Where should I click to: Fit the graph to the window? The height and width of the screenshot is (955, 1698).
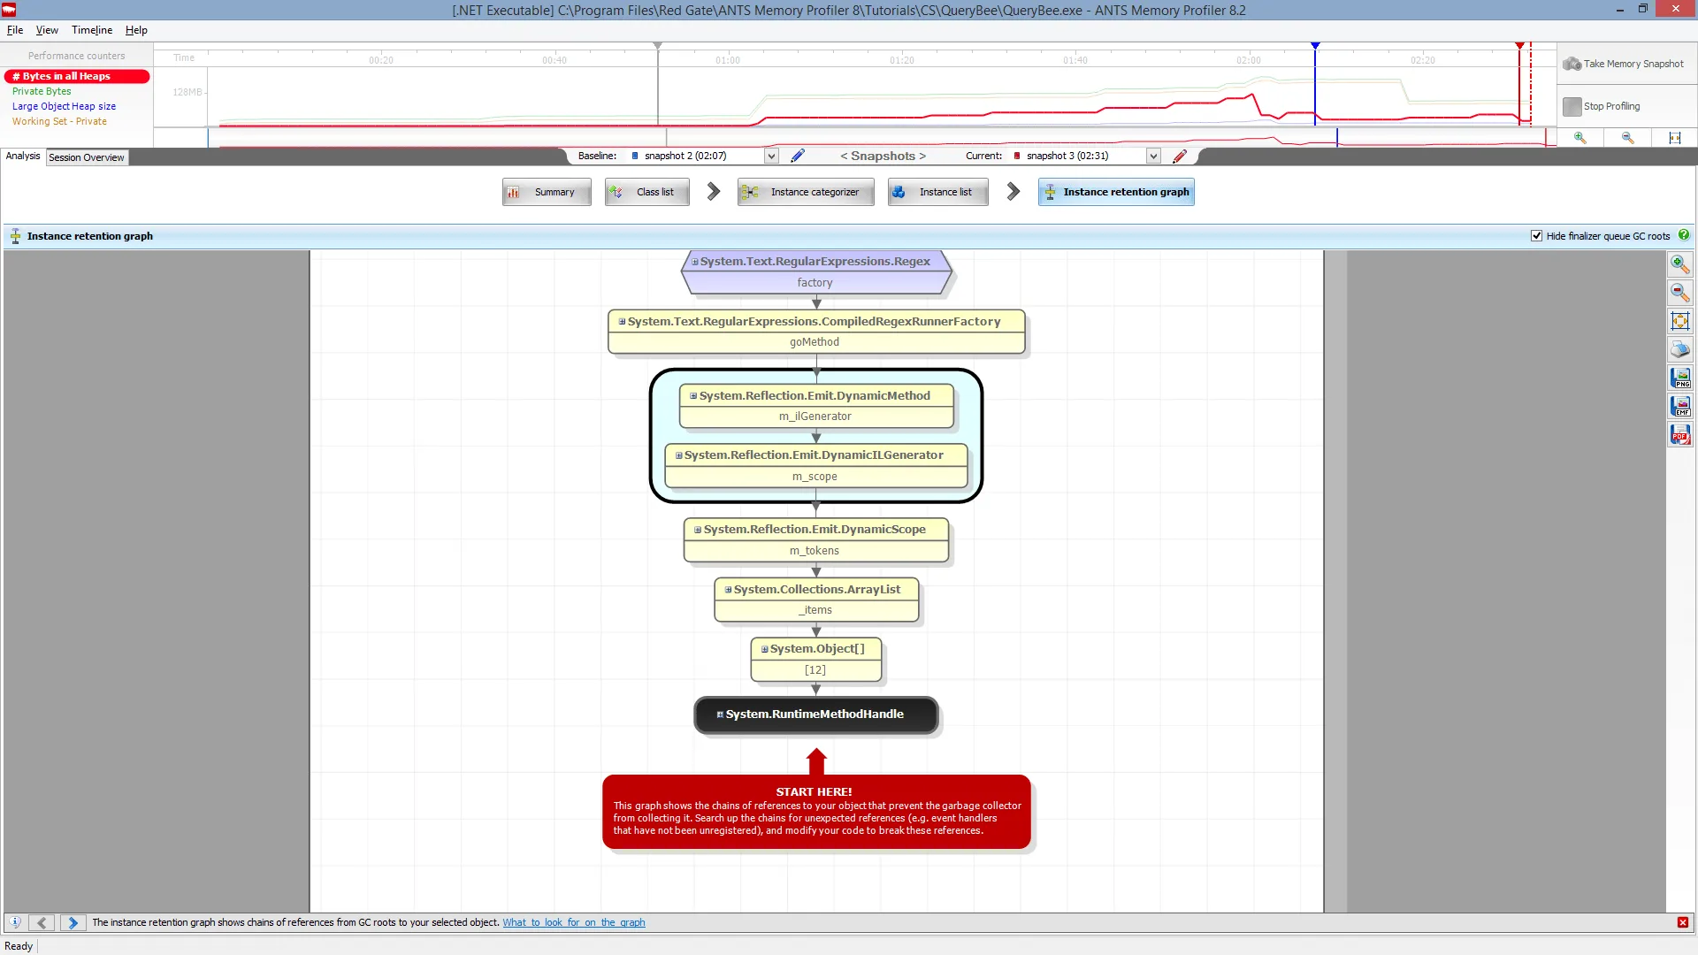[1679, 321]
